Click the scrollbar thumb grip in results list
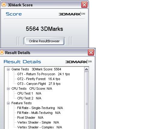 pos(87,104)
